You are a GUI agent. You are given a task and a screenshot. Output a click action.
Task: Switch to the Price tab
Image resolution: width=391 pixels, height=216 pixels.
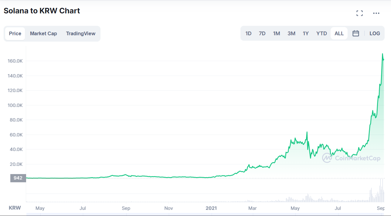[x=15, y=33]
